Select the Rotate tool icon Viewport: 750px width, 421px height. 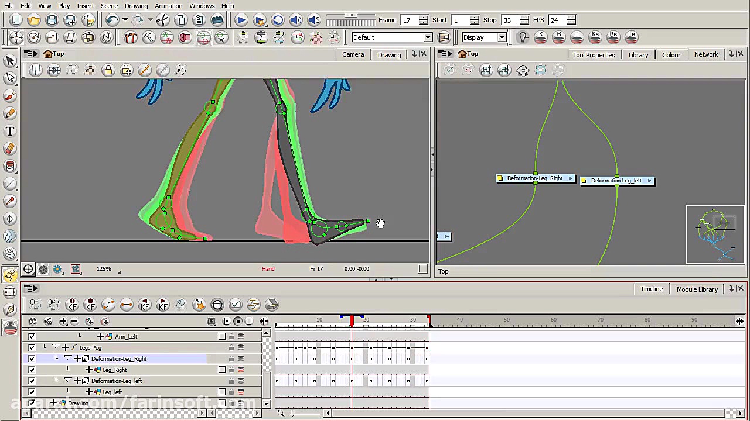click(34, 37)
